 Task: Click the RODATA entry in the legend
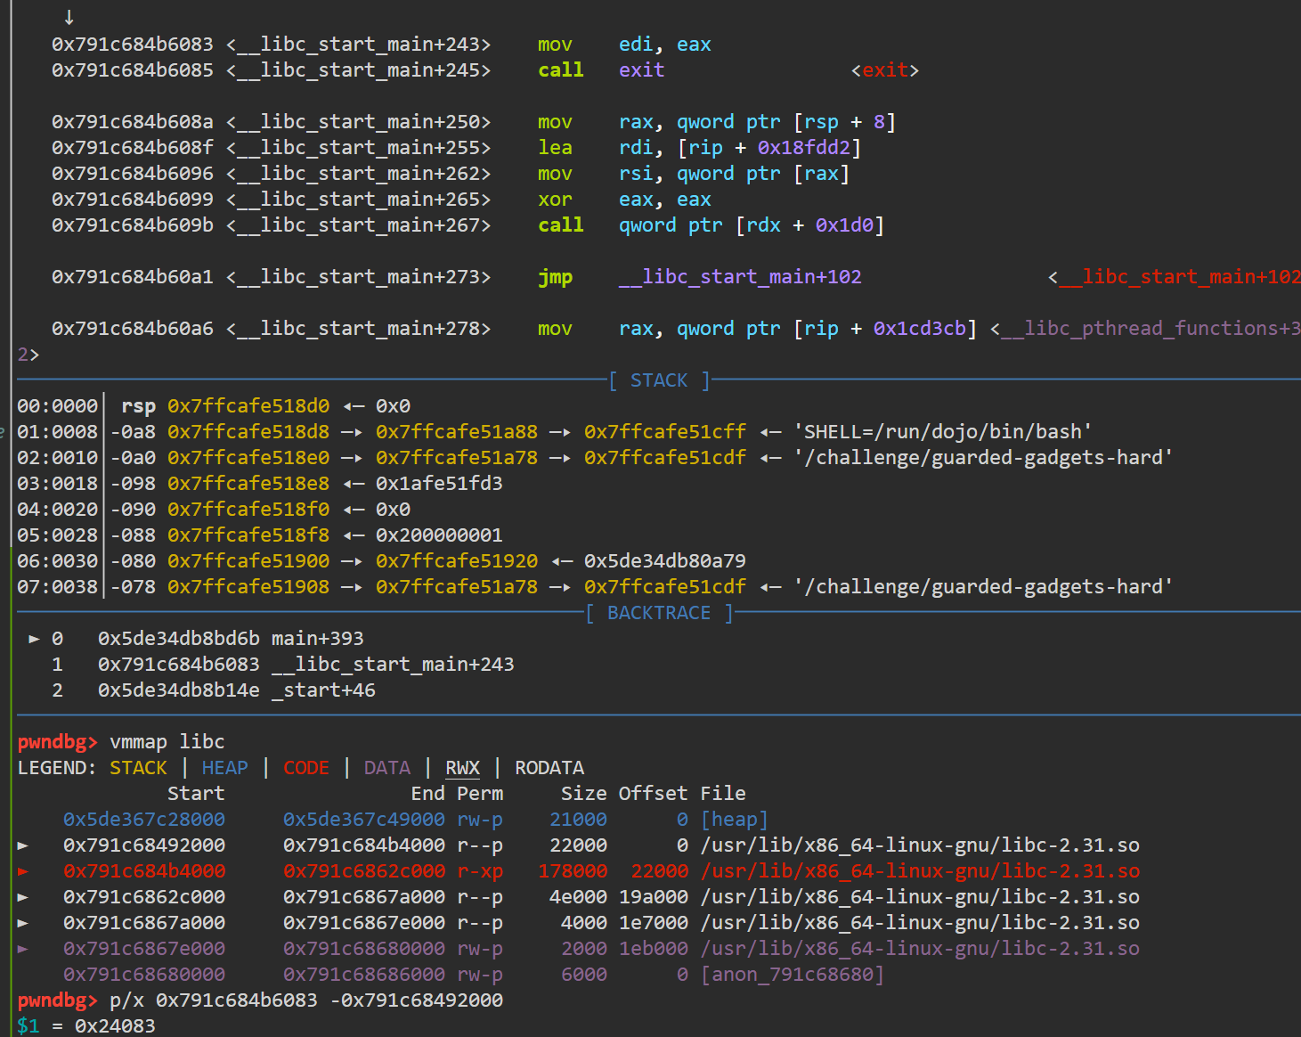pos(549,768)
